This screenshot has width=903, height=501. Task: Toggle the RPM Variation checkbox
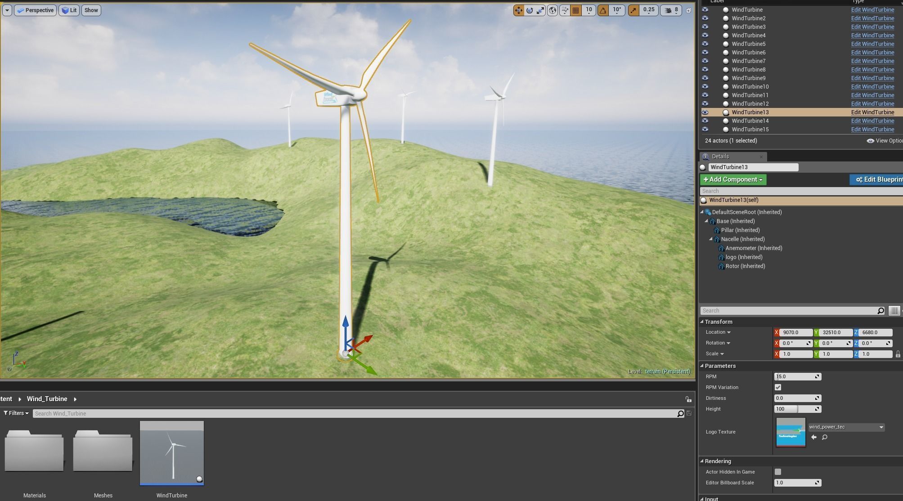(x=778, y=387)
